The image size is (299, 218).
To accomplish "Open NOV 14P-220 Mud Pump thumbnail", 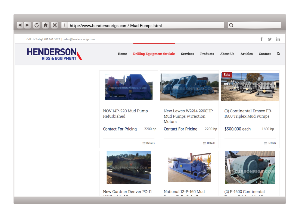I will 129,87.
